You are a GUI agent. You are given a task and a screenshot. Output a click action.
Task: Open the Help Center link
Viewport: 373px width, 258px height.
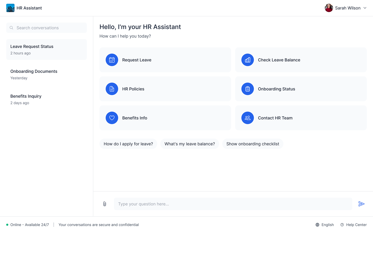coord(354,225)
